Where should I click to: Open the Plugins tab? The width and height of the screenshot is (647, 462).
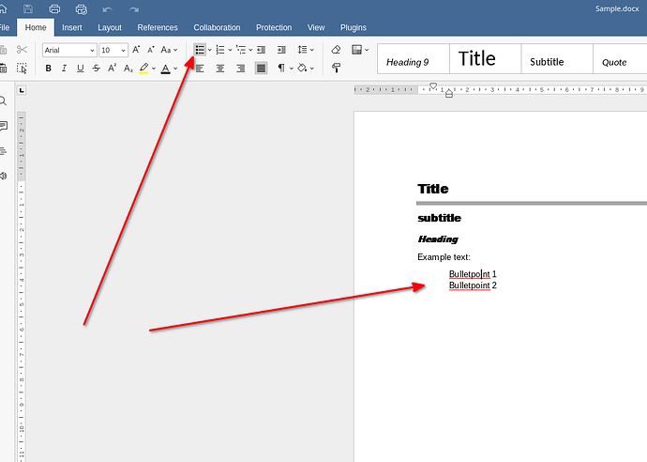pos(354,27)
